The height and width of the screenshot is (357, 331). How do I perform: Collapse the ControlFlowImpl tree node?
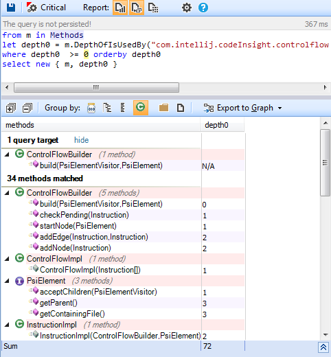point(7,259)
